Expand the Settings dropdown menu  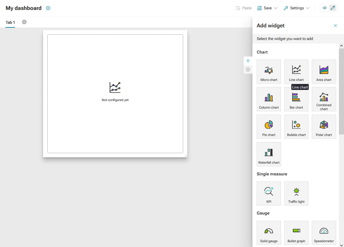tap(296, 8)
